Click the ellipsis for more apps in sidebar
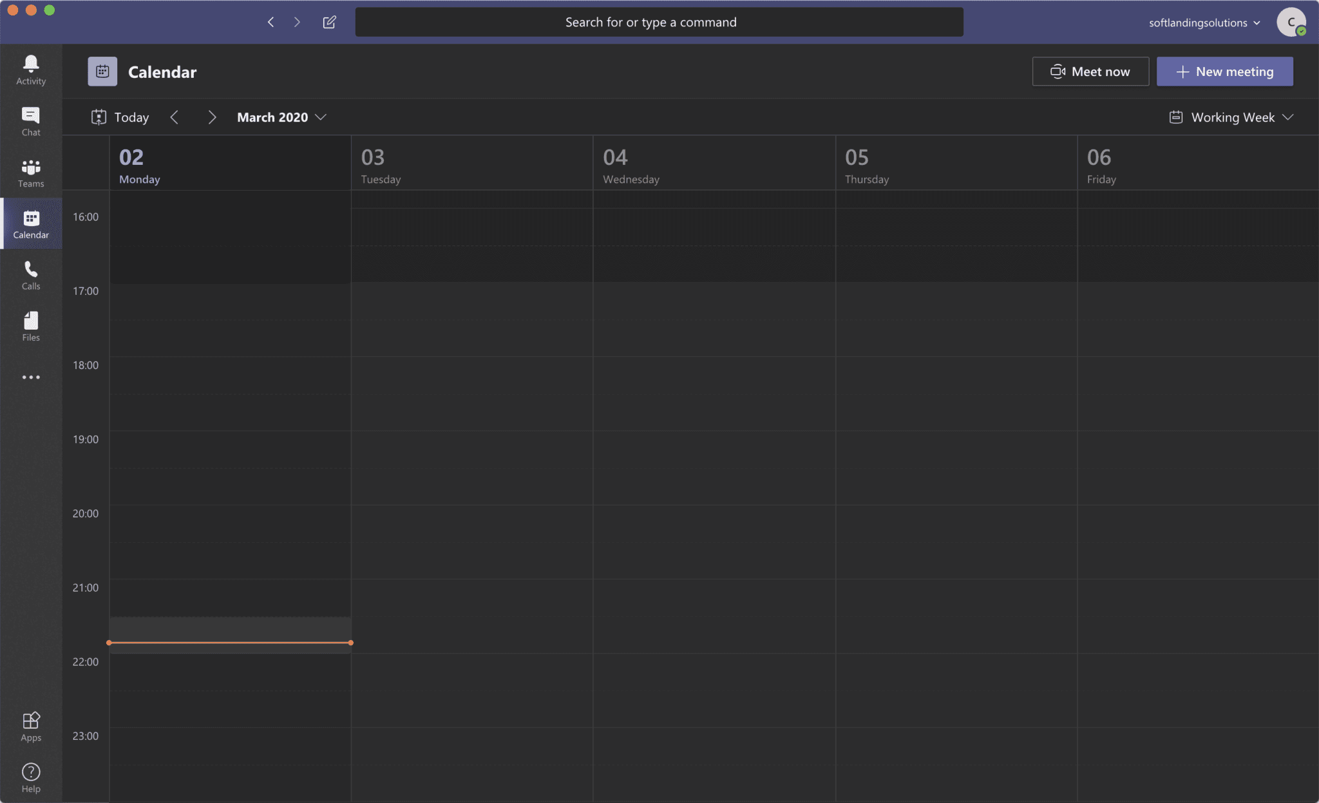This screenshot has height=803, width=1319. tap(30, 377)
